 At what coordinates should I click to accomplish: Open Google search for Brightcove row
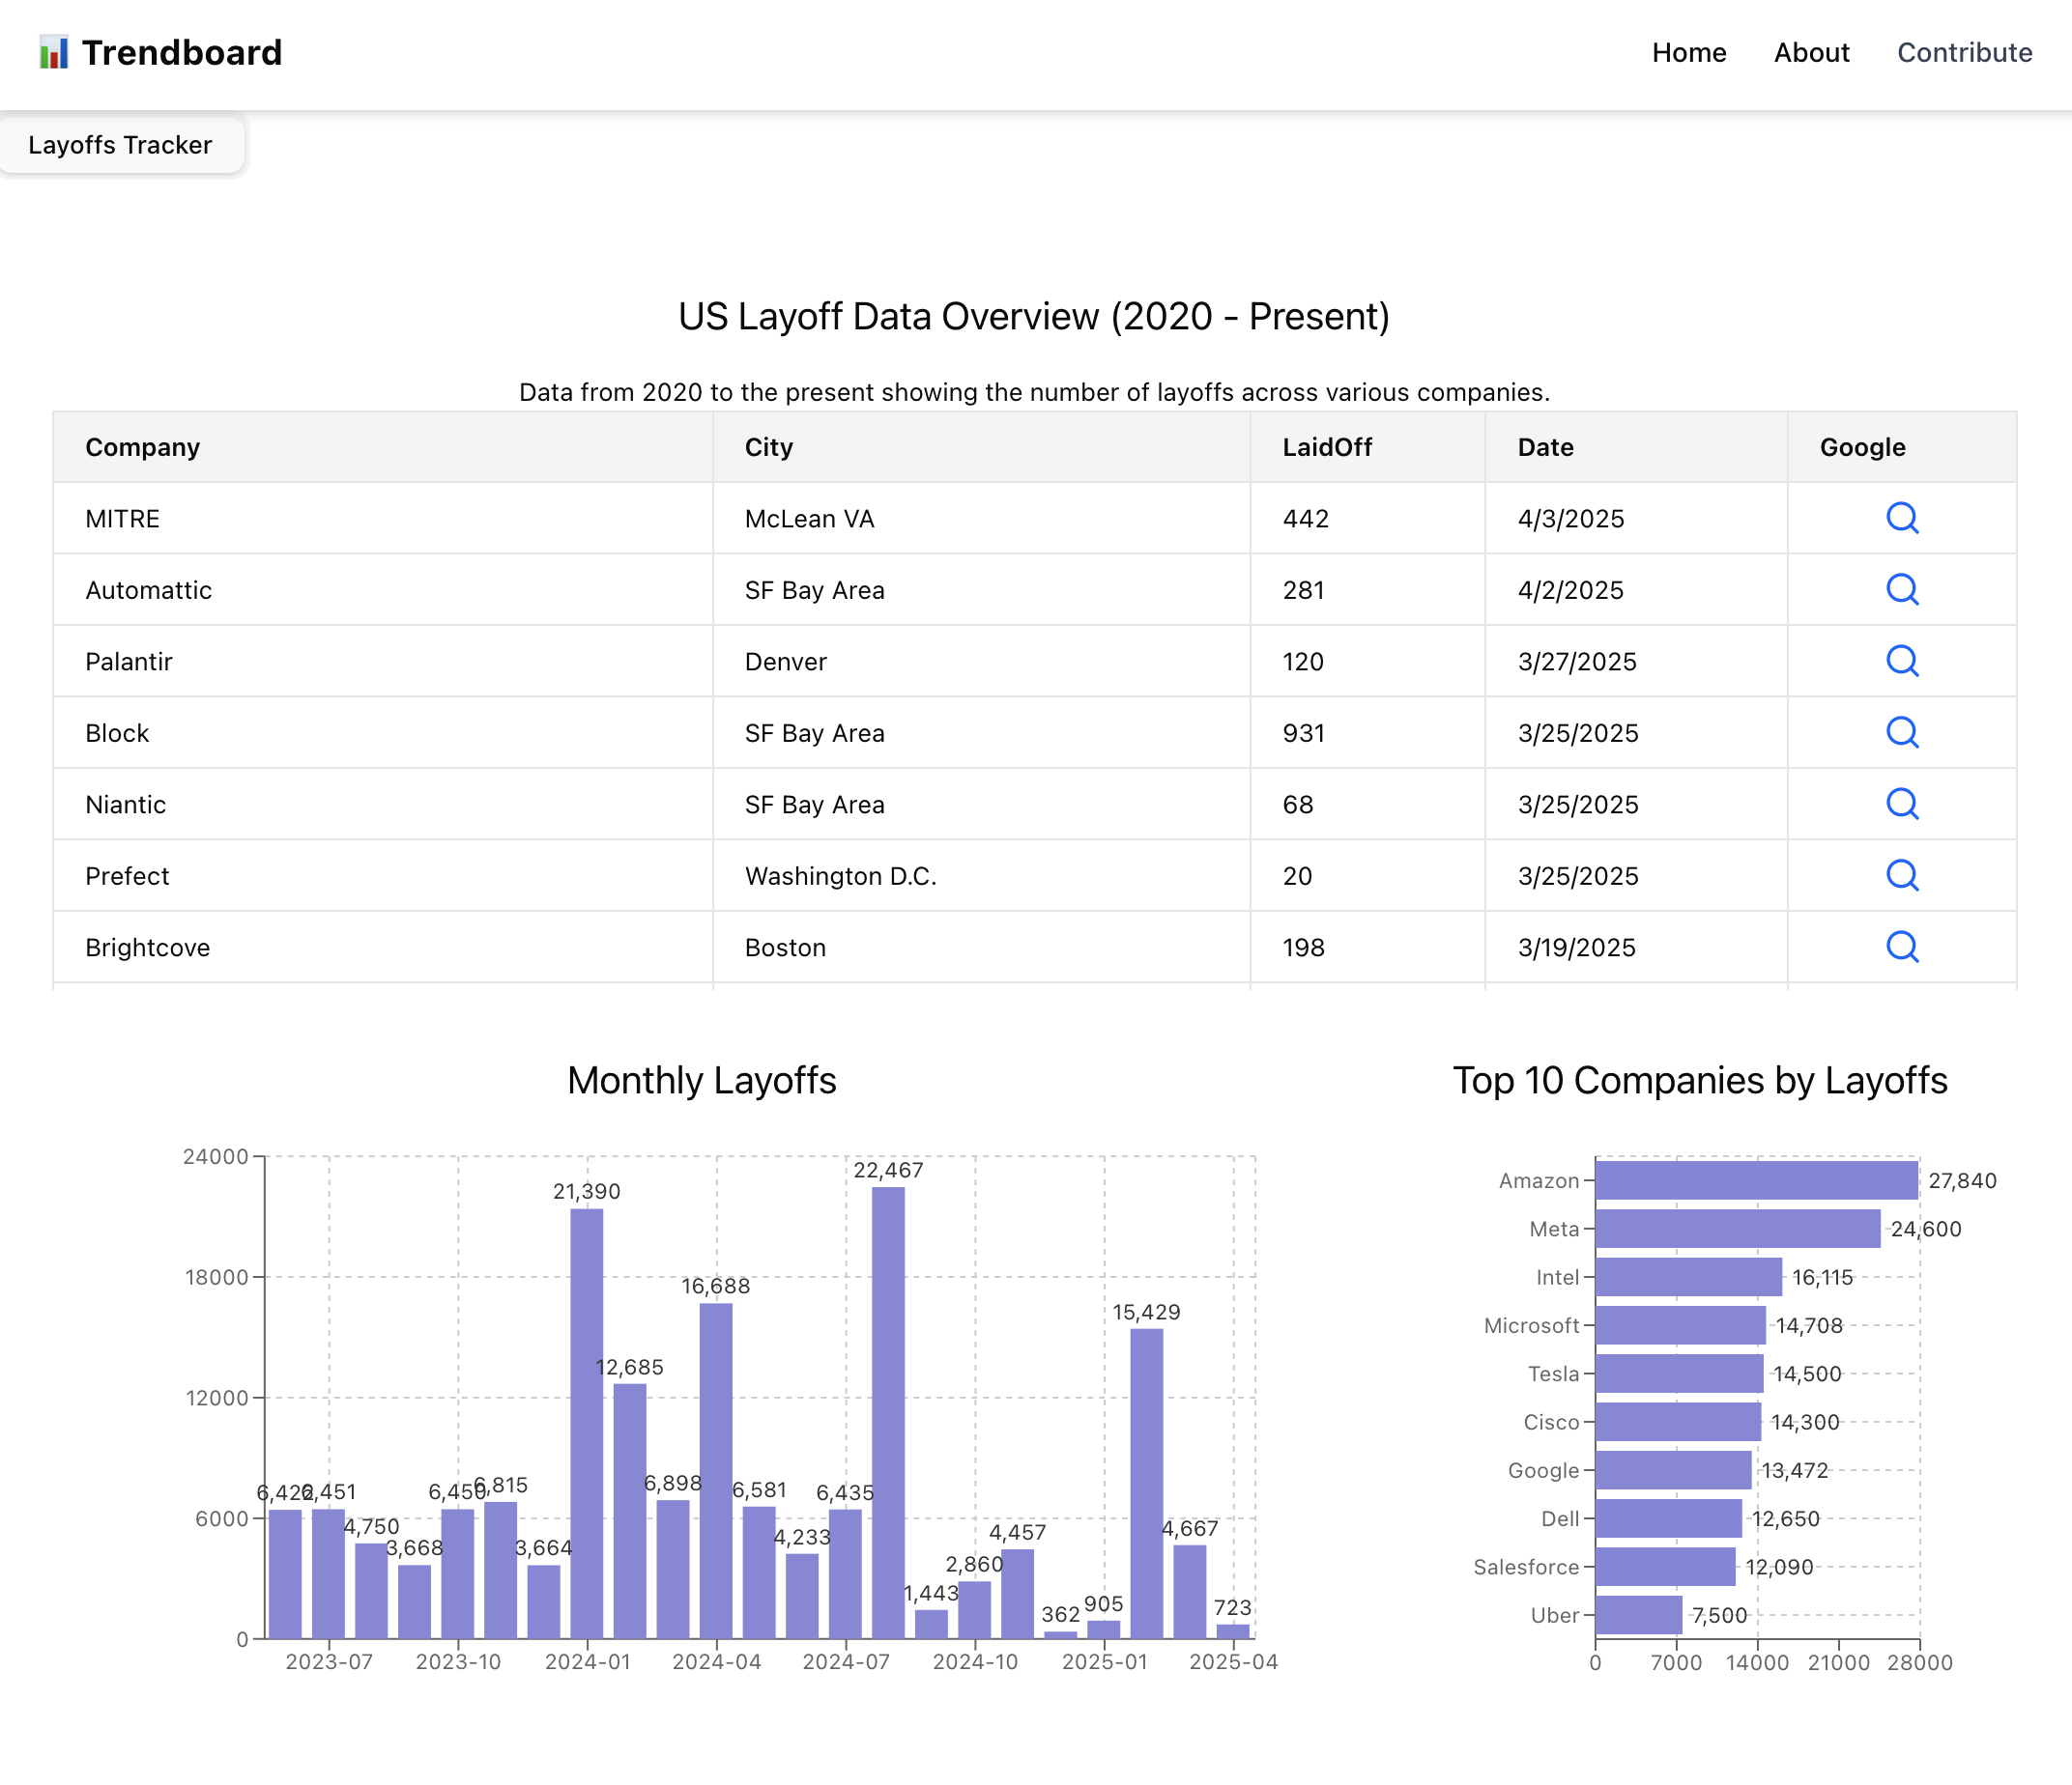point(1902,947)
